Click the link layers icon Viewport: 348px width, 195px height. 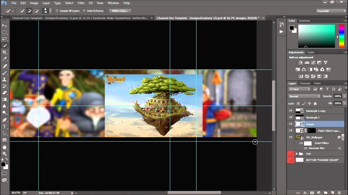click(x=298, y=193)
